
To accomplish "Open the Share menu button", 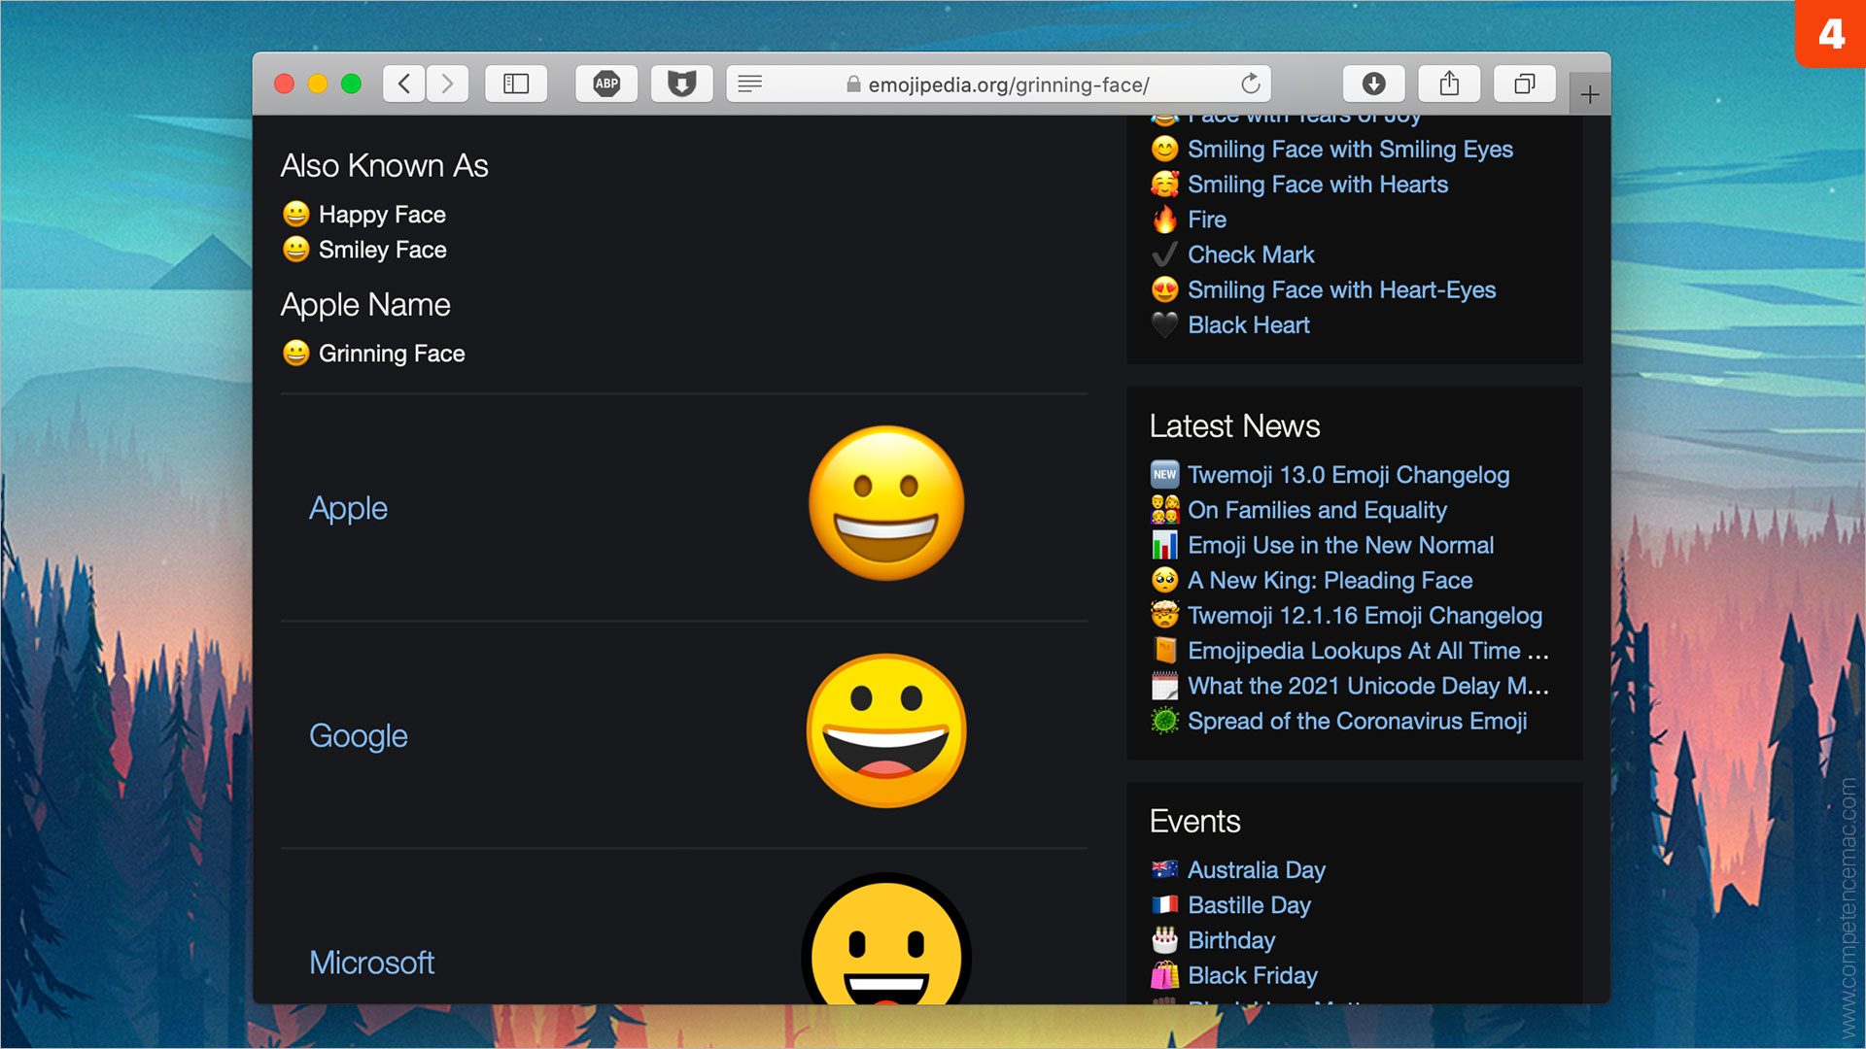I will (1449, 85).
